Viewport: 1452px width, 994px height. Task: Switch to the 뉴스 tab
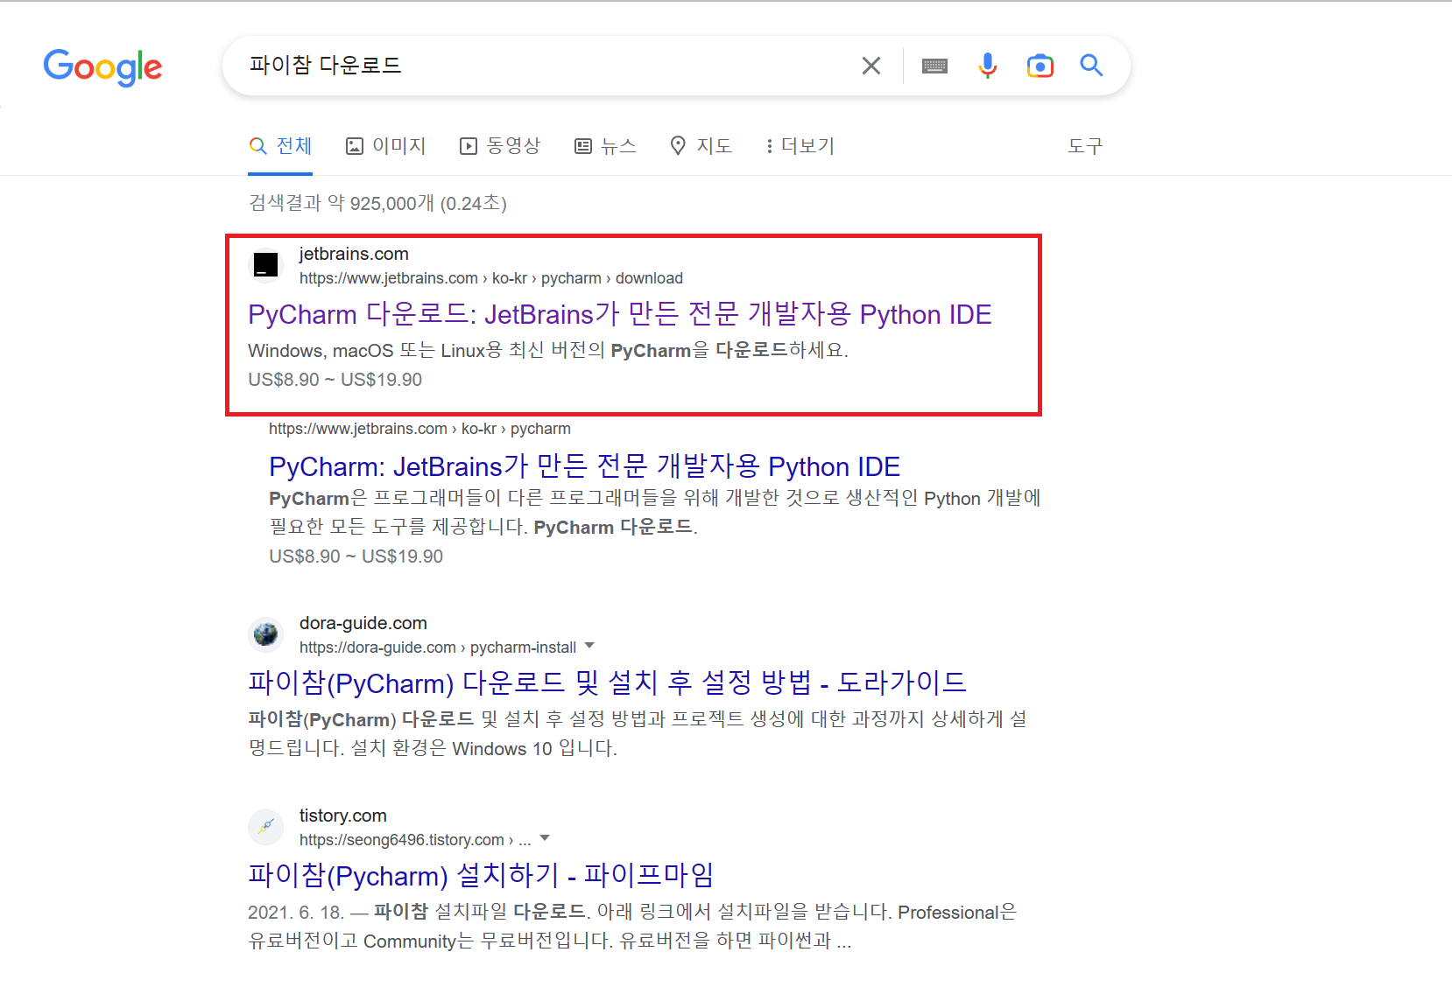[605, 146]
